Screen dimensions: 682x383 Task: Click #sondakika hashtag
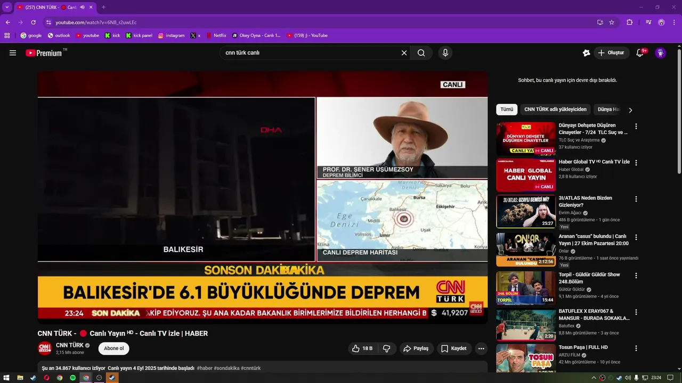tap(226, 368)
